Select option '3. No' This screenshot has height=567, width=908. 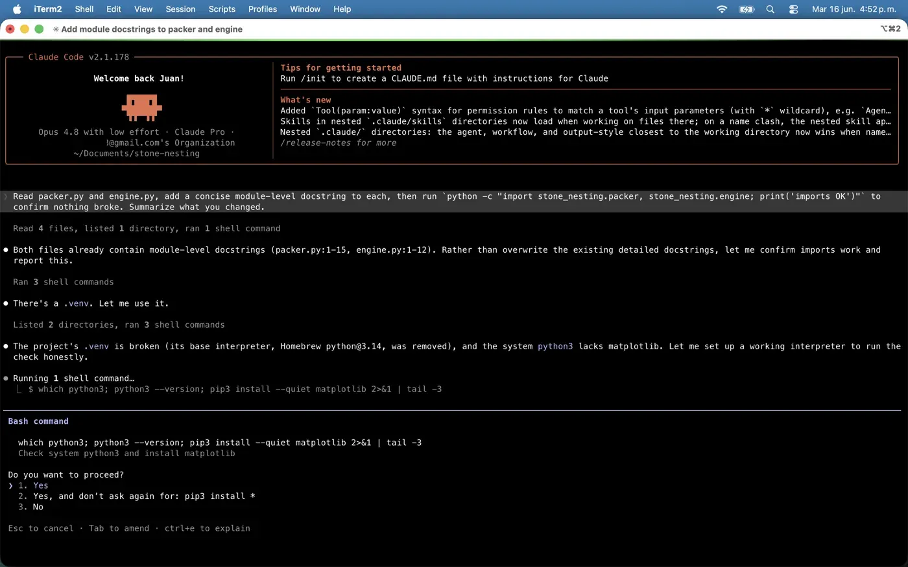coord(30,507)
